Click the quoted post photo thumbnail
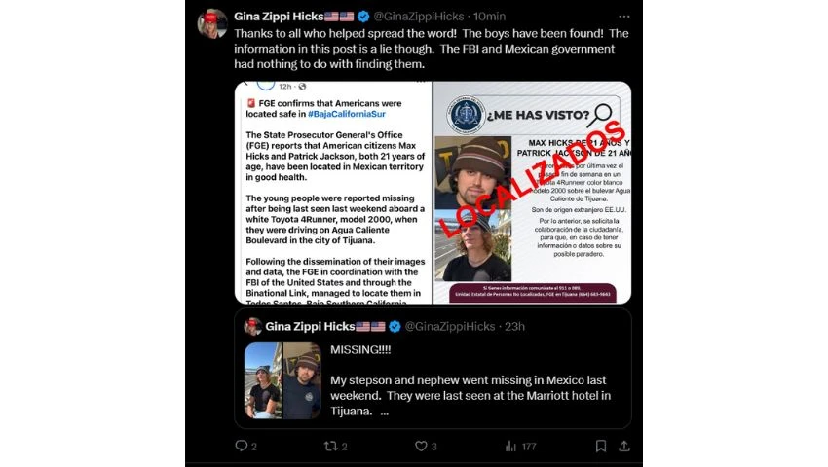 point(282,380)
